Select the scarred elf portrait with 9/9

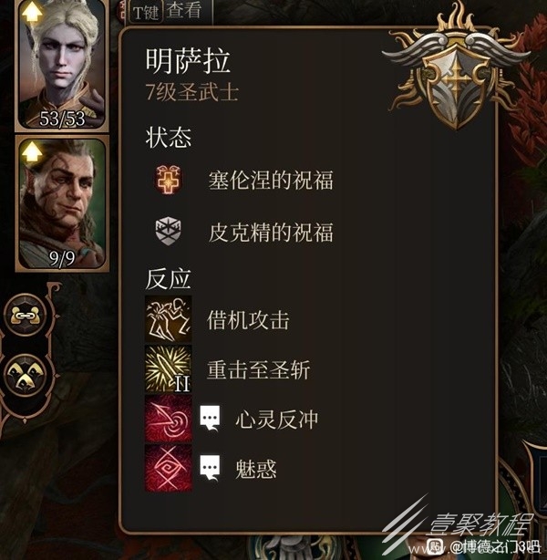pos(62,203)
